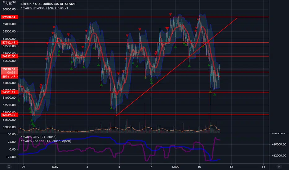Click the 55741.47 price level label
The image size is (289, 170).
[10, 76]
